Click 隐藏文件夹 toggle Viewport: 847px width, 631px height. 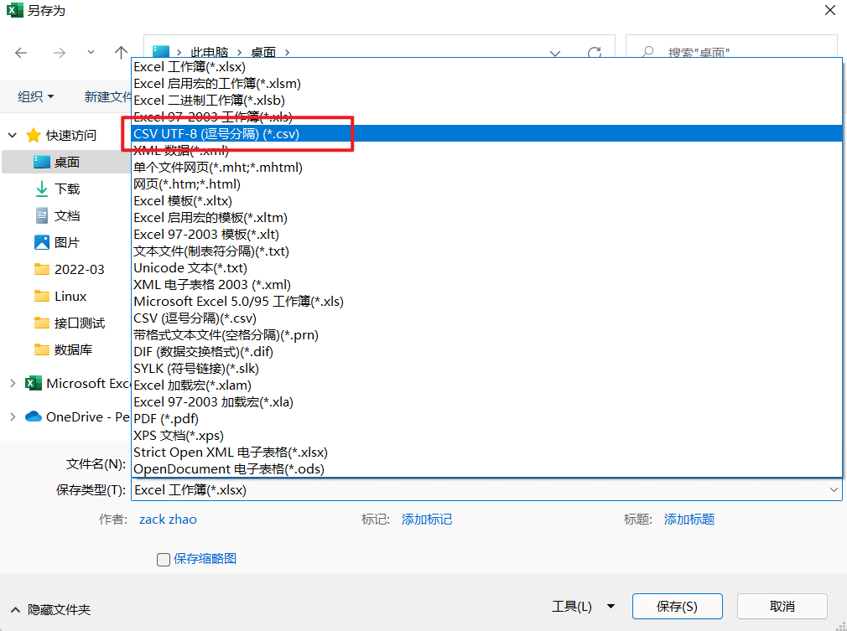(51, 609)
